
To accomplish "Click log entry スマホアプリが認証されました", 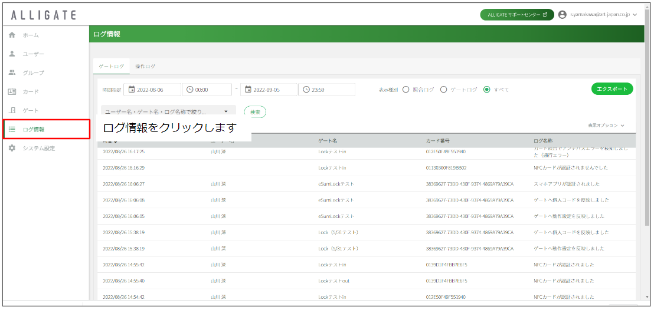I will point(567,184).
